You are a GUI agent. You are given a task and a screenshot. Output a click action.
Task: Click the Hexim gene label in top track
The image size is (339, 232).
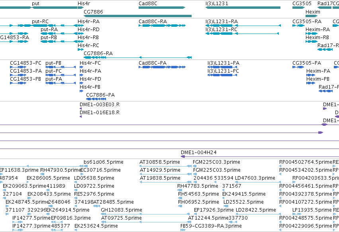tap(313, 12)
